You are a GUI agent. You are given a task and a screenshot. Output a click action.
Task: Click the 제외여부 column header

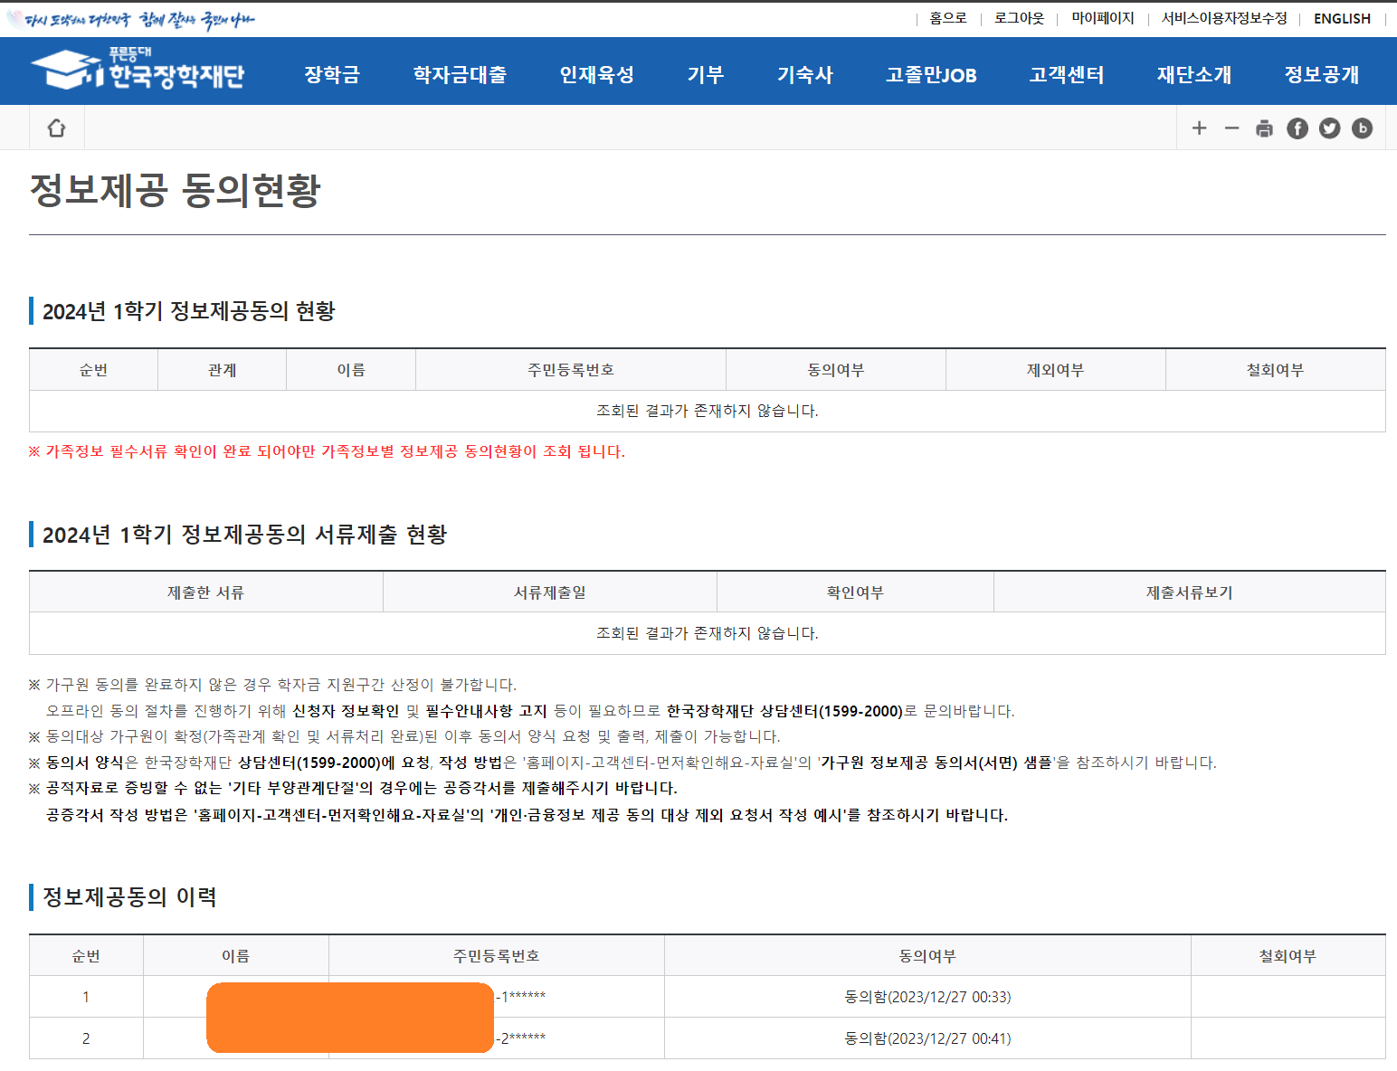1055,370
